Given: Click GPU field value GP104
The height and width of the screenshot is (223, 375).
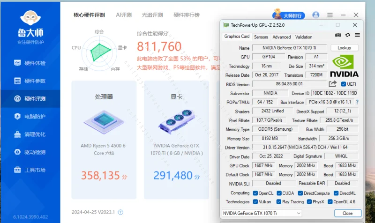Looking at the screenshot, I should tap(269, 57).
